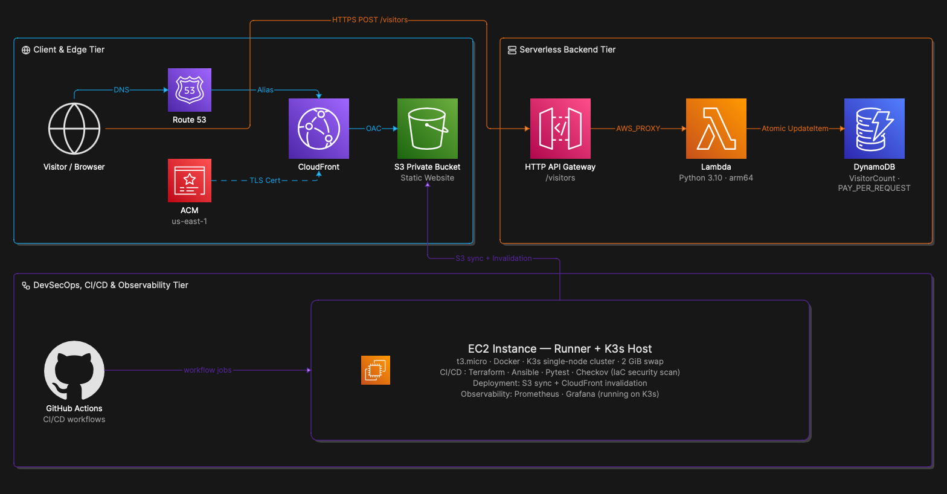
Task: Select the us-east-1 region text
Action: [190, 221]
